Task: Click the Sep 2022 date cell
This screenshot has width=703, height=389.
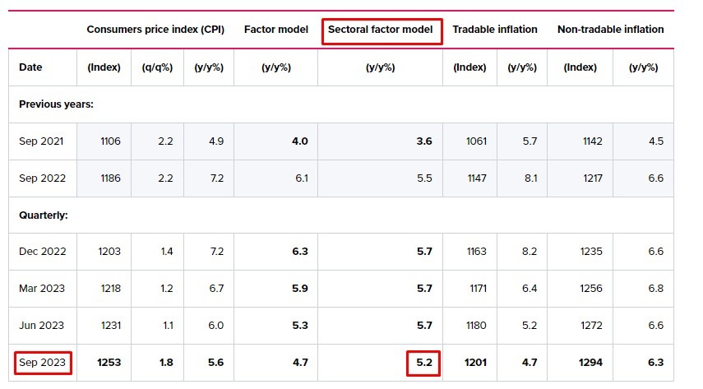Action: point(42,178)
